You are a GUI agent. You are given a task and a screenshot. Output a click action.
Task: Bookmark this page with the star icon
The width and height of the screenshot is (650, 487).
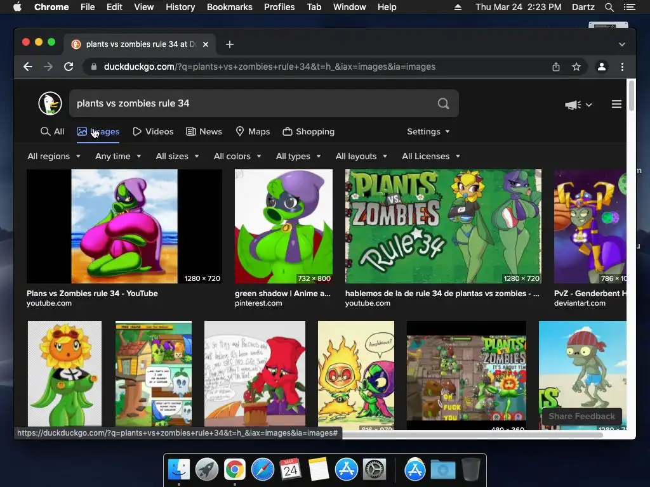[576, 67]
